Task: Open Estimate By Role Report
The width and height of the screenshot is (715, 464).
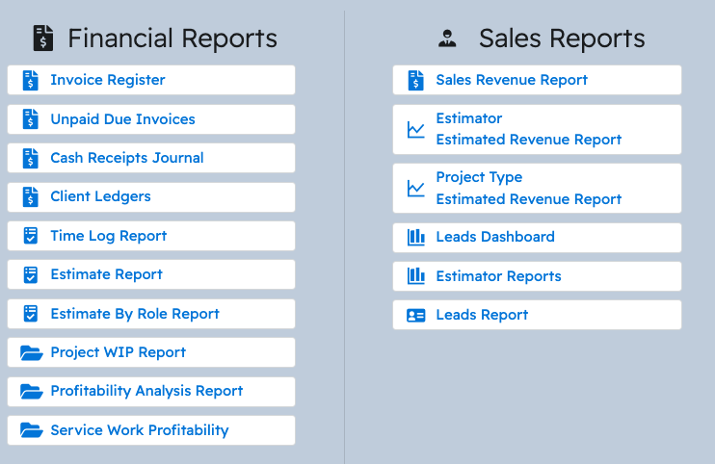Action: coord(151,314)
